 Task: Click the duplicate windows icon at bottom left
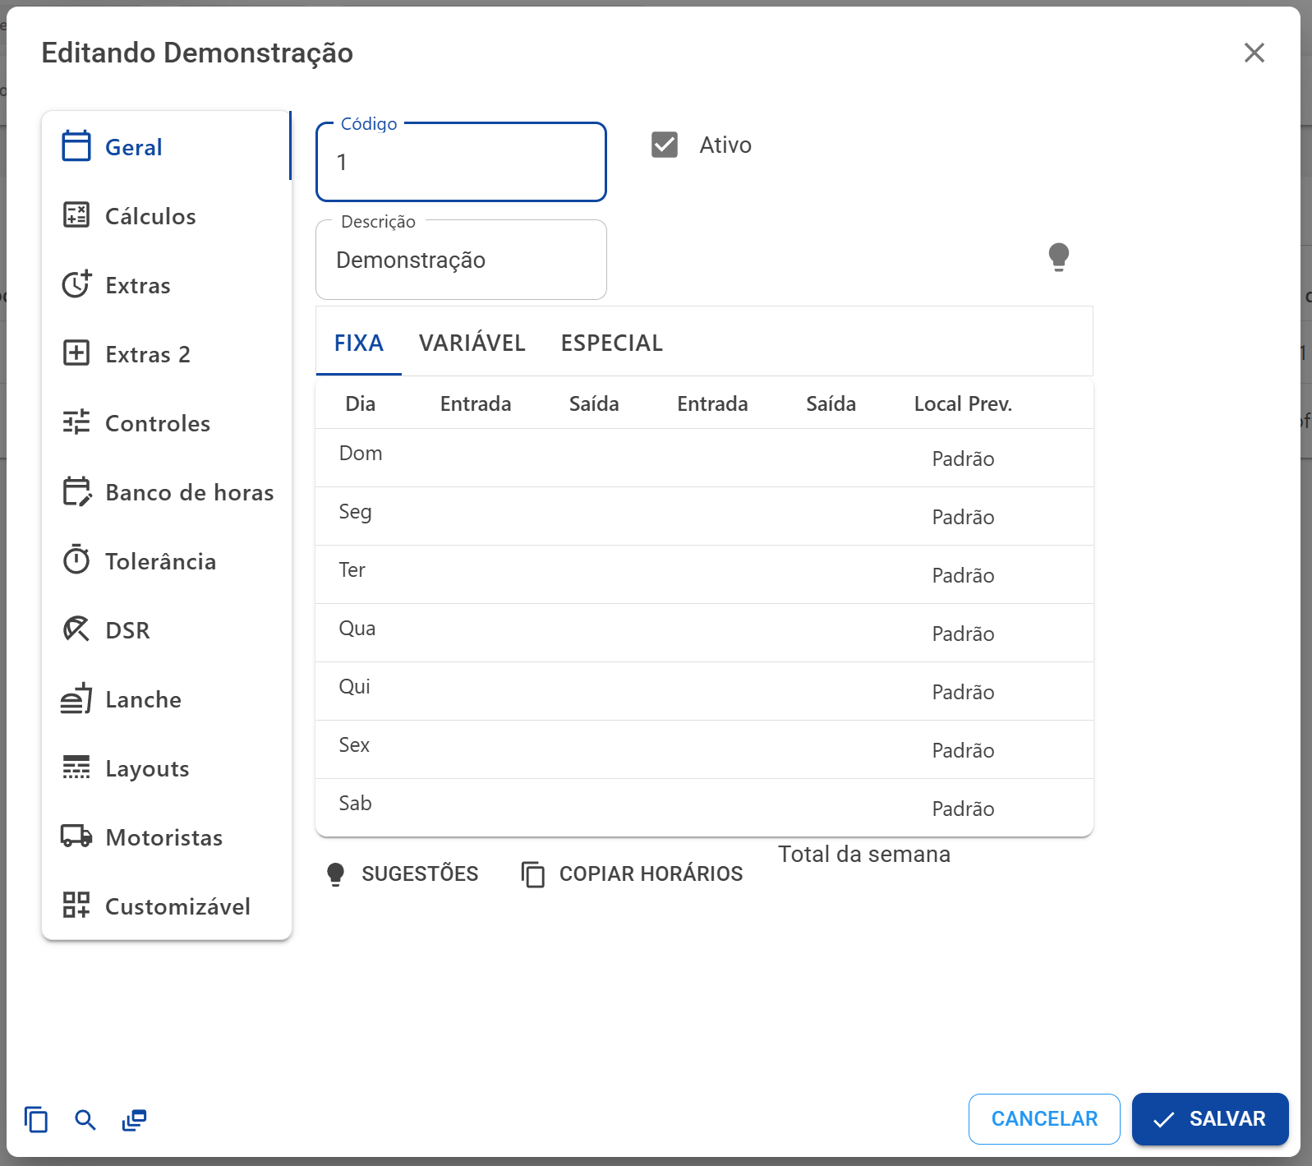tap(135, 1119)
